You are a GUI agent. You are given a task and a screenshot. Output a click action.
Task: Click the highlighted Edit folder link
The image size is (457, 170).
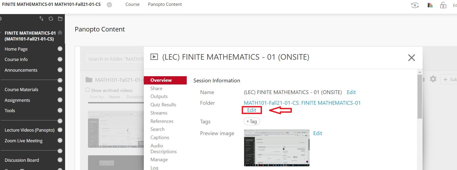tap(252, 110)
